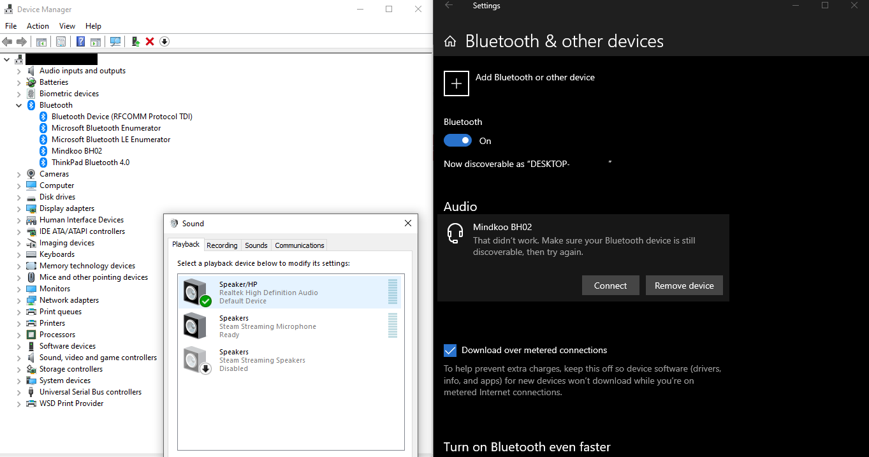Click Show/Hide Action Pane toolbar icon
The image size is (869, 457).
[x=96, y=41]
